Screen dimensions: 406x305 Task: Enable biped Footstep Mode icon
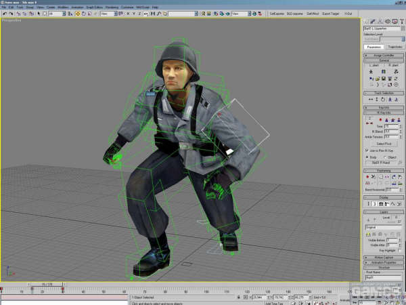tap(384, 72)
